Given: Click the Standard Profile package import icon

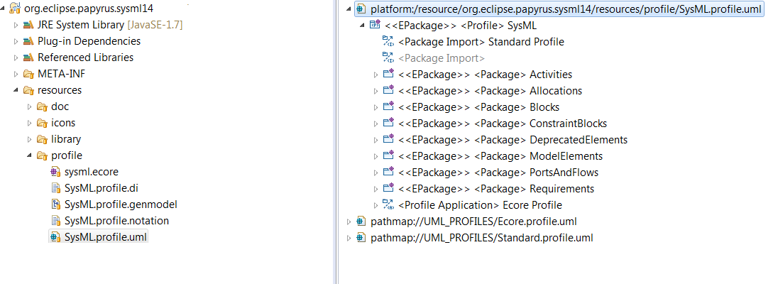Looking at the screenshot, I should pos(388,41).
